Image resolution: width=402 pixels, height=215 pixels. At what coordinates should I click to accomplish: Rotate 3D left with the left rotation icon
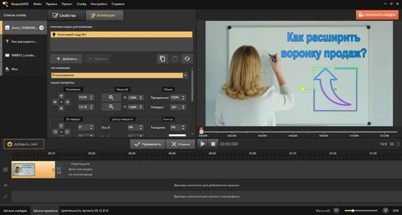pyautogui.click(x=55, y=132)
